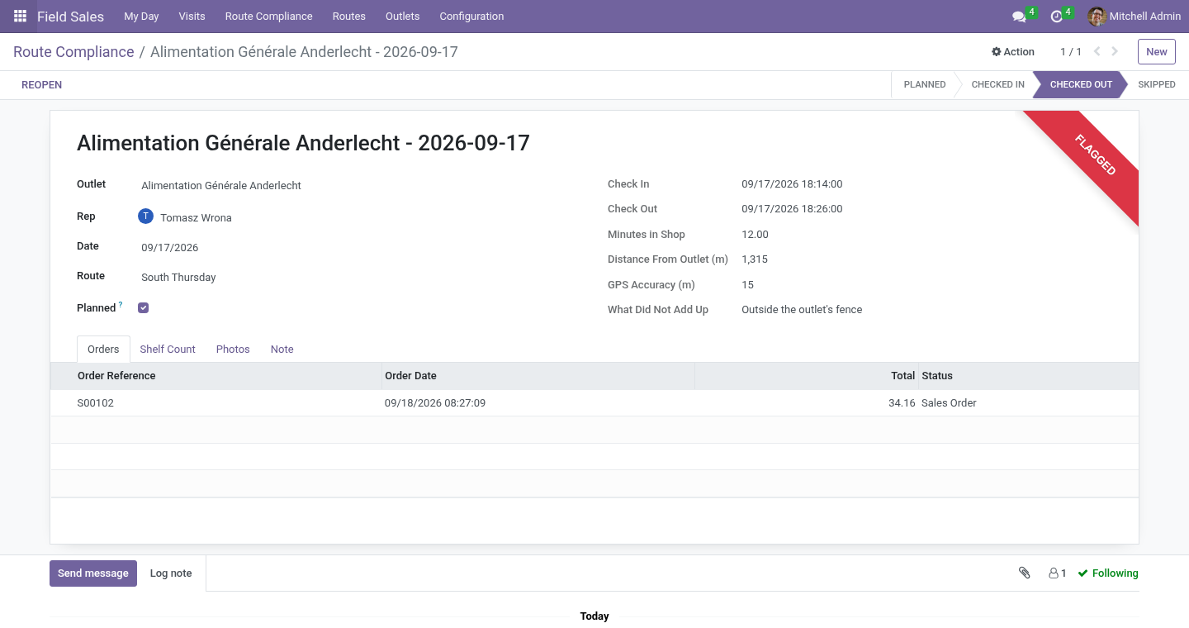
Task: Open order row S00102
Action: [594, 403]
